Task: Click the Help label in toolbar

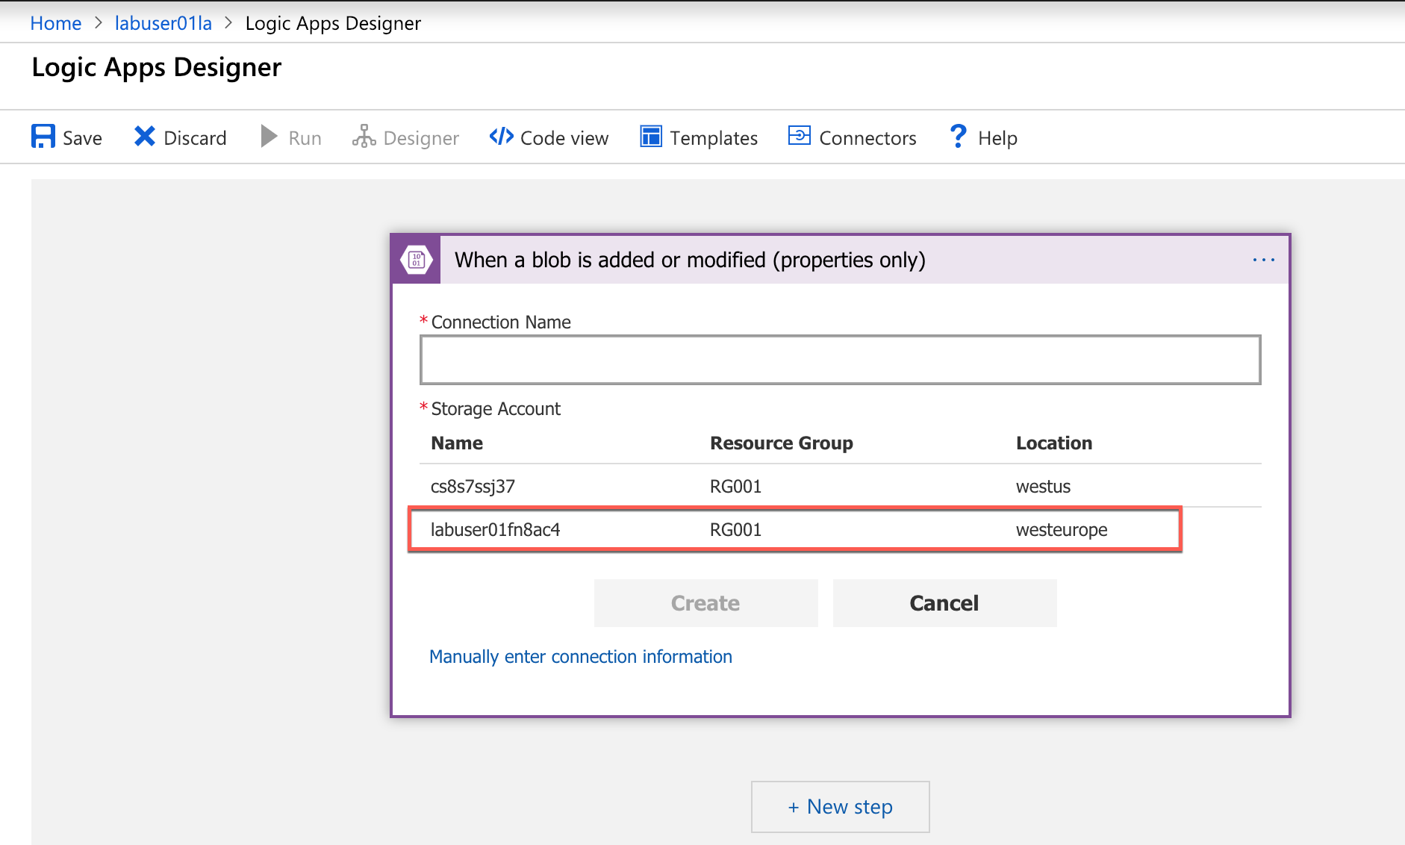Action: 997,139
